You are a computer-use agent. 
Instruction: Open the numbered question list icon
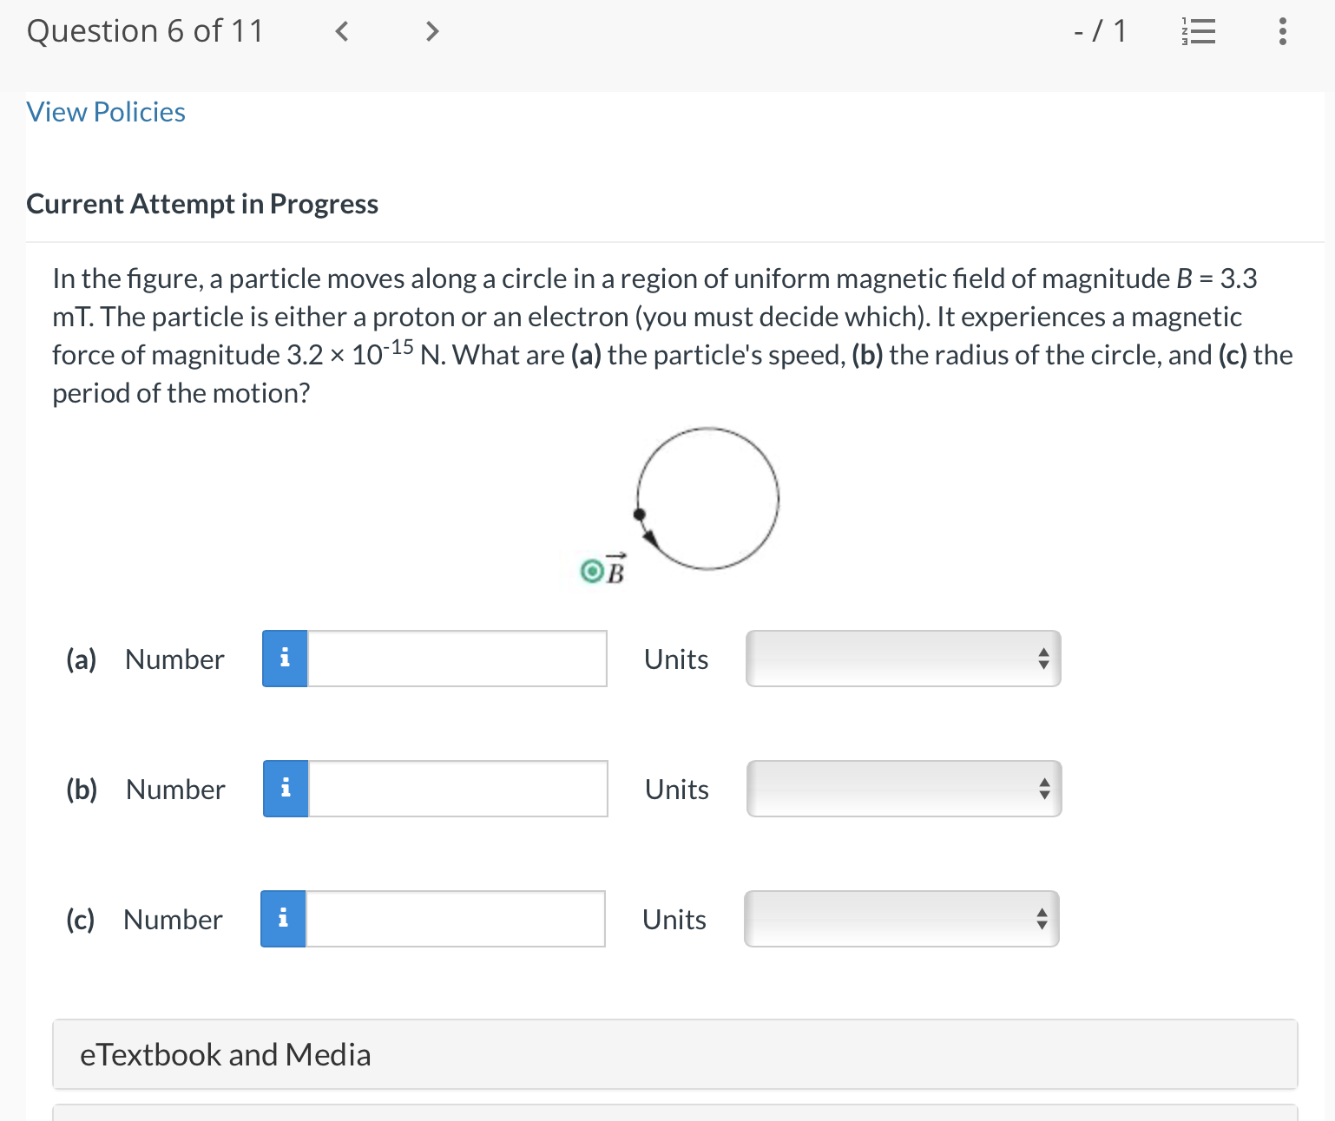coord(1199,31)
